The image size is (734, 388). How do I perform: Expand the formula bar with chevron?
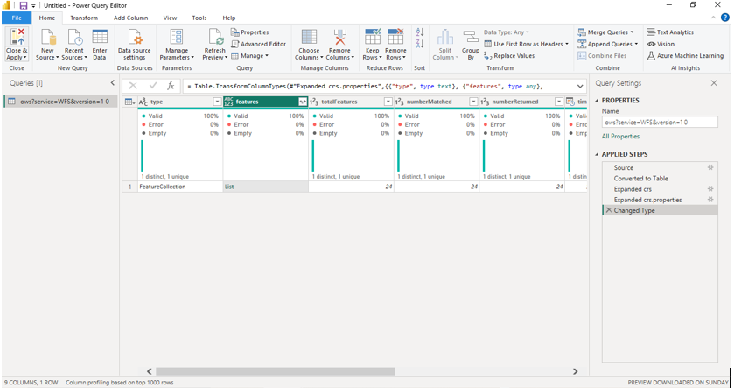click(x=580, y=86)
